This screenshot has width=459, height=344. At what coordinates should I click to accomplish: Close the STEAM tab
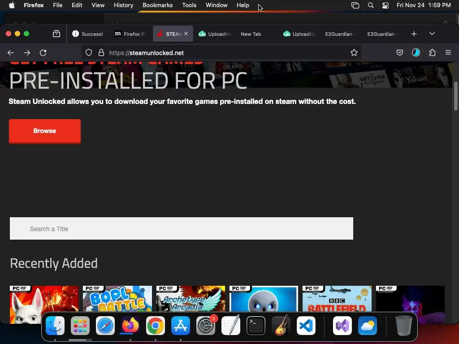186,34
